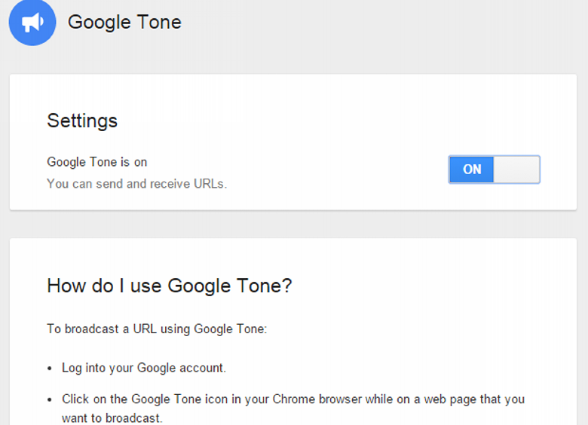Screen dimensions: 588x425
Task: Click the "Google Tone is on" status text
Action: click(96, 162)
